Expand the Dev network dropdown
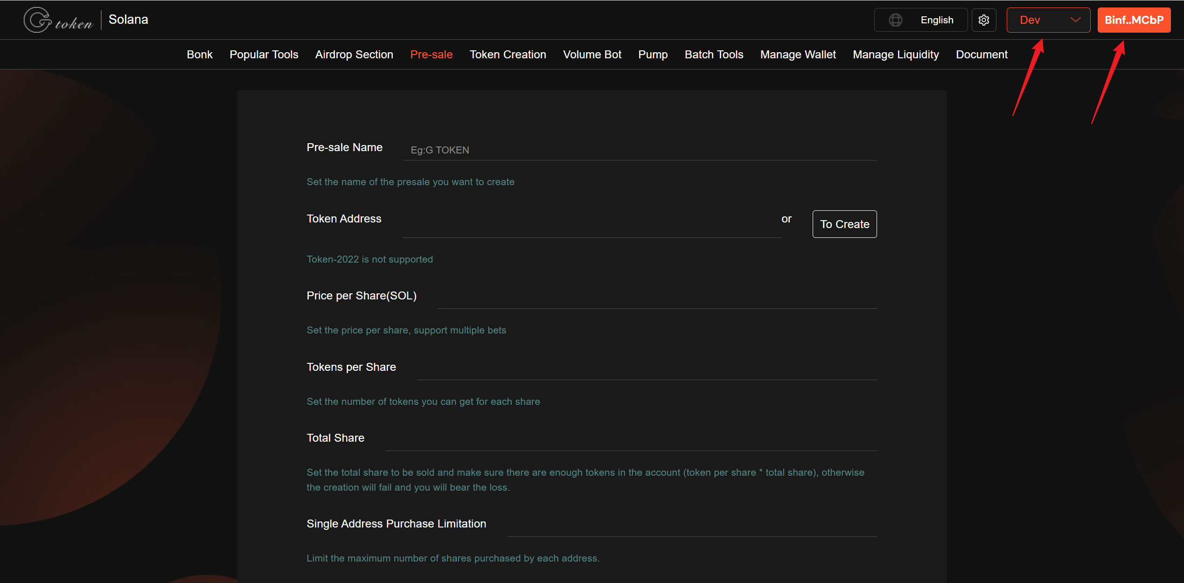Image resolution: width=1184 pixels, height=583 pixels. pos(1047,20)
